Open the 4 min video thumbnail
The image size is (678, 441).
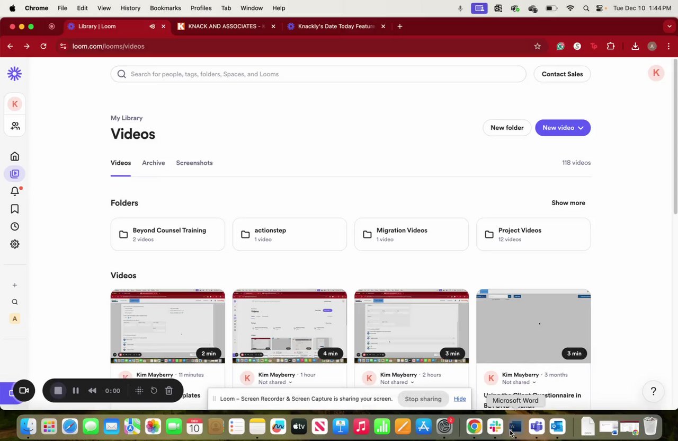point(289,327)
